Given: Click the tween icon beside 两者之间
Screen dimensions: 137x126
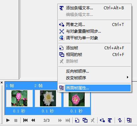Looking at the screenshot, I should tap(62, 25).
